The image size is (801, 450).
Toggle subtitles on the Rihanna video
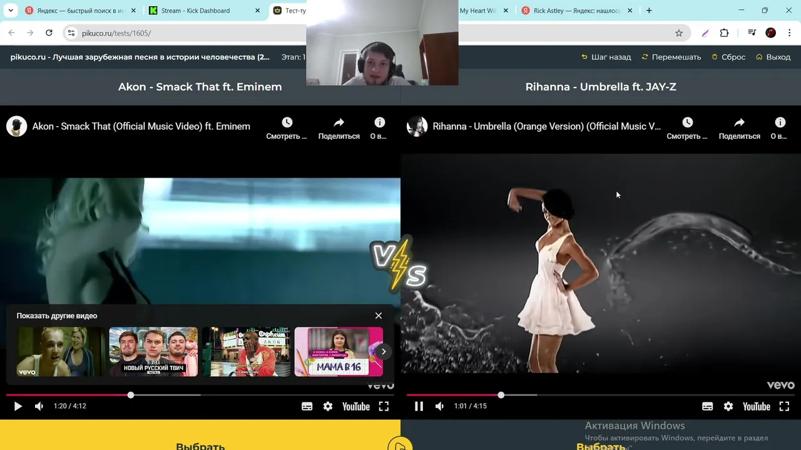[x=707, y=406]
